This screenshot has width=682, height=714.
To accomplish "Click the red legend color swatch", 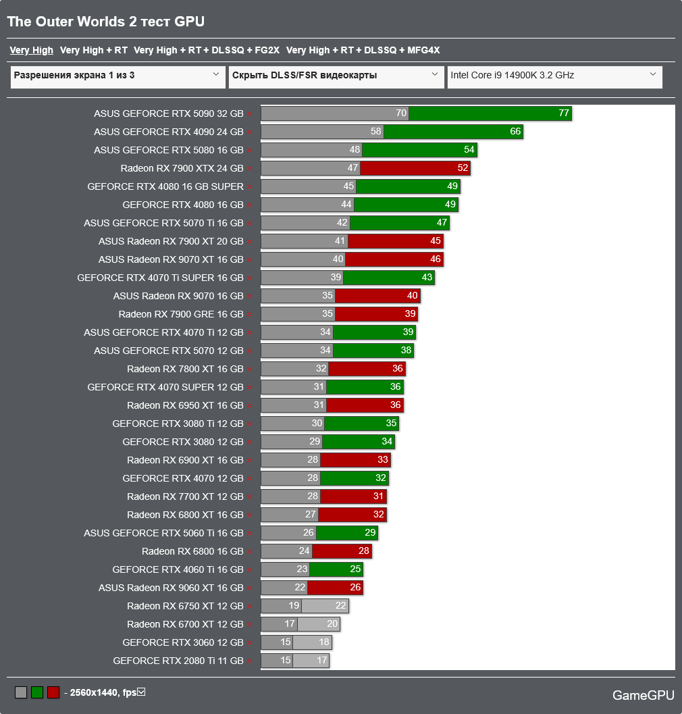I will (x=53, y=692).
